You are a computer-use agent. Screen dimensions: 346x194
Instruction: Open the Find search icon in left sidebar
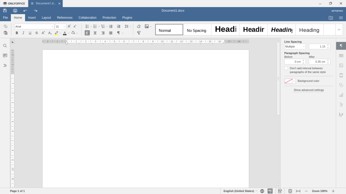coord(5,46)
